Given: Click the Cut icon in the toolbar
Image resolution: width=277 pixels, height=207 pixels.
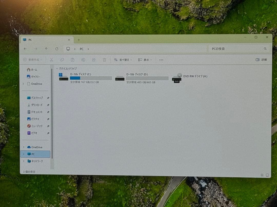Looking at the screenshot, I should 51,60.
